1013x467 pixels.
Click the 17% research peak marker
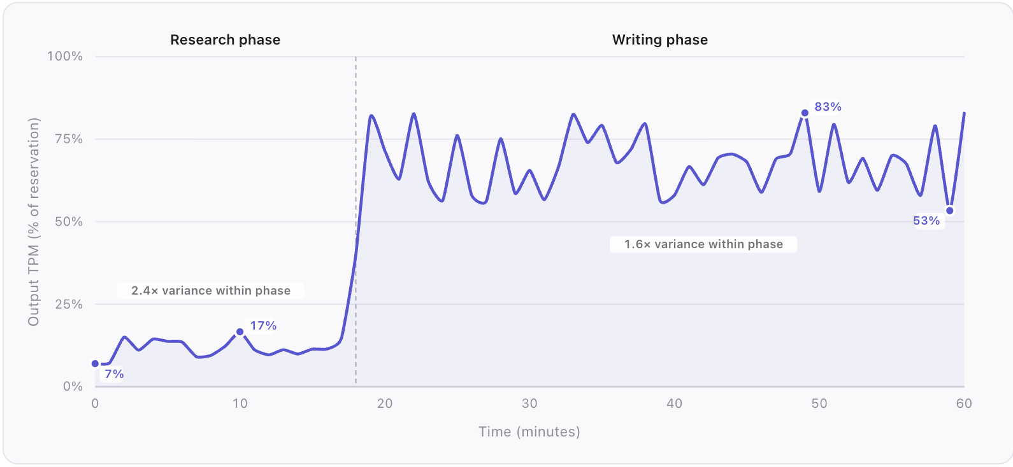click(240, 331)
